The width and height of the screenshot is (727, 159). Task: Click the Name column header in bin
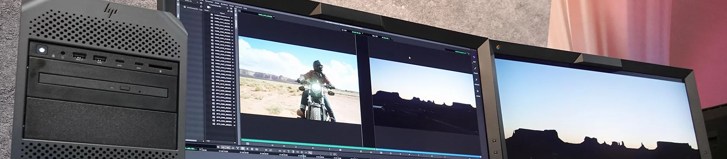click(222, 14)
